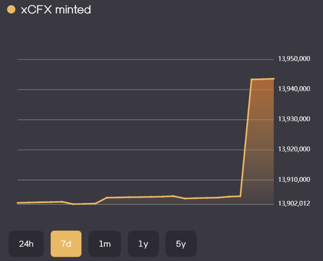
Task: Click the 13,902,012 minimum axis label
Action: point(294,203)
